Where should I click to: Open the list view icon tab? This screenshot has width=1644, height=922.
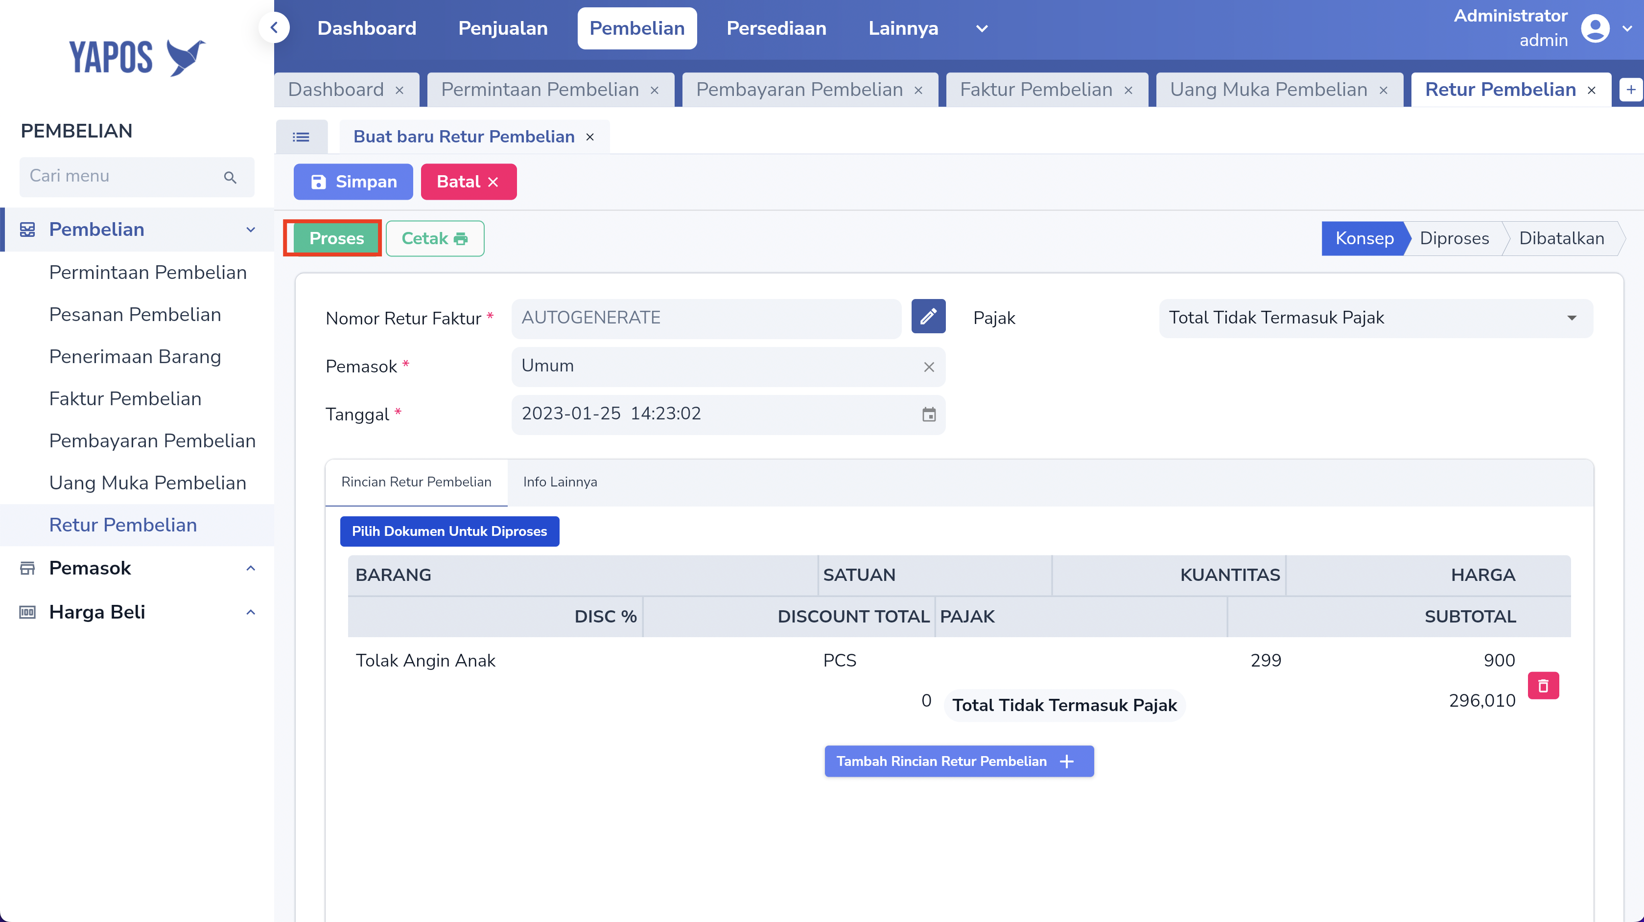click(x=301, y=137)
